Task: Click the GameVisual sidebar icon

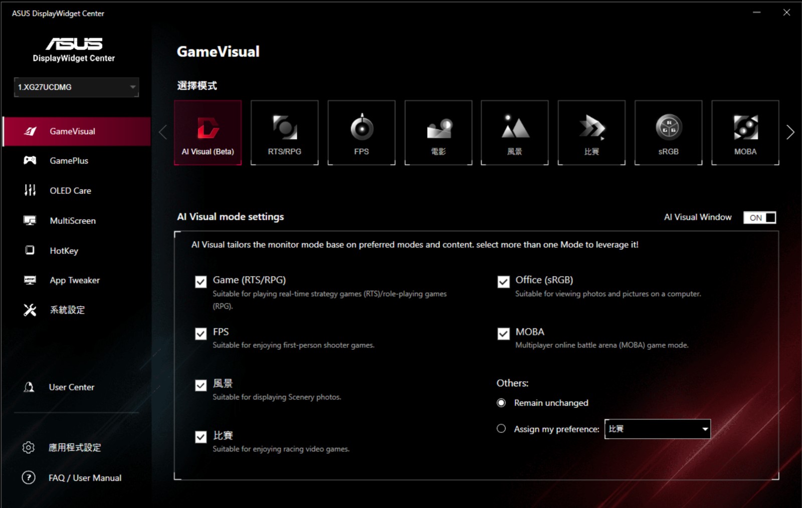Action: (x=30, y=131)
